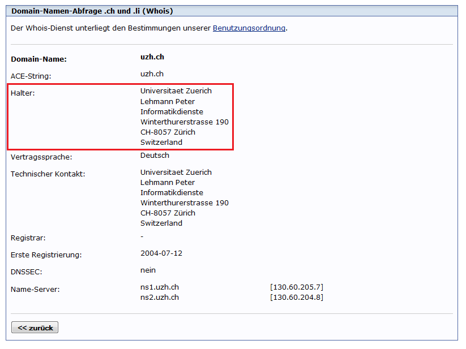Click the 'Registrar:' label

click(28, 238)
